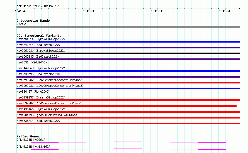Open variant nsv5436165 (ByrskaBishop2022) label
The height and width of the screenshot is (153, 248).
[41, 109]
